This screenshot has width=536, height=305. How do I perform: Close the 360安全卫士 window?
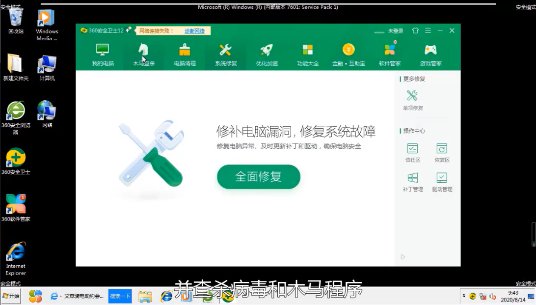[452, 30]
